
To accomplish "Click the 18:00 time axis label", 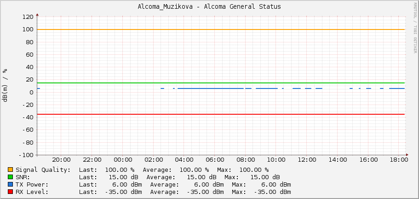I will coord(399,160).
